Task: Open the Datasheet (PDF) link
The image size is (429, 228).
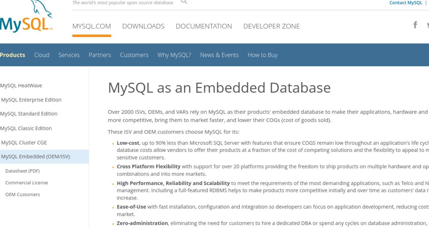Action: (22, 171)
